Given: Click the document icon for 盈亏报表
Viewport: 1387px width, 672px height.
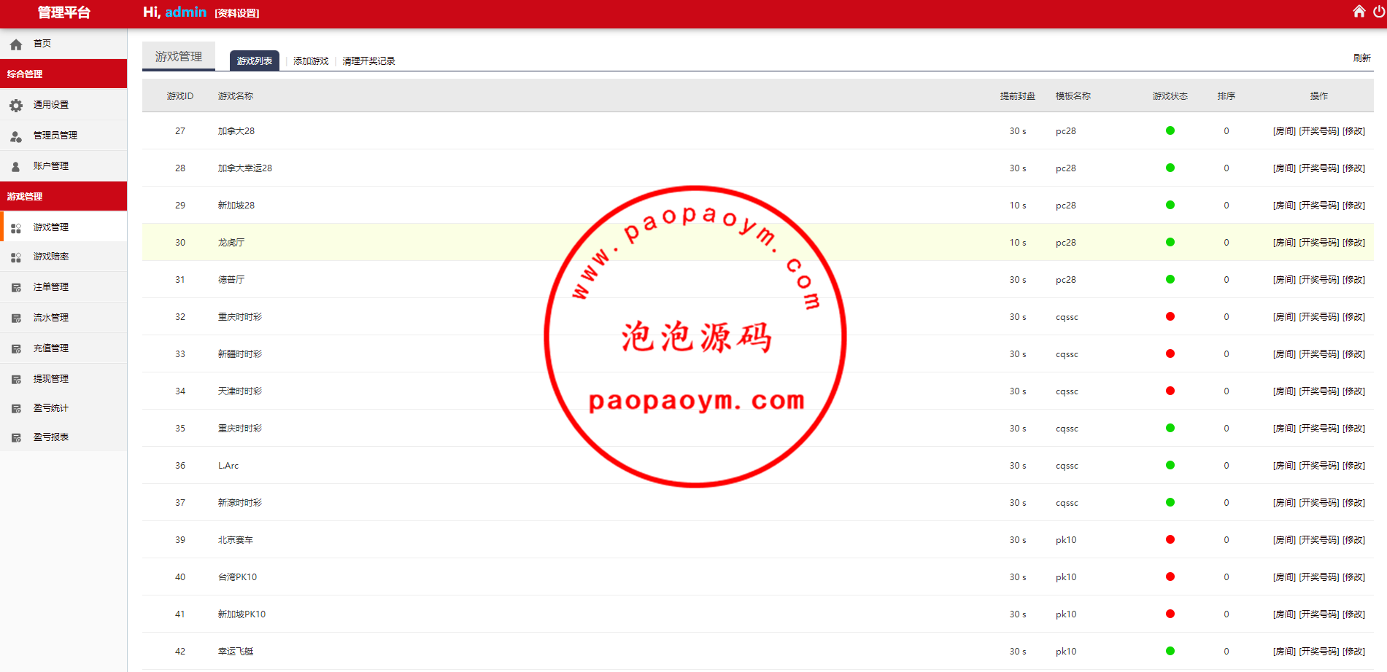Looking at the screenshot, I should (x=16, y=438).
